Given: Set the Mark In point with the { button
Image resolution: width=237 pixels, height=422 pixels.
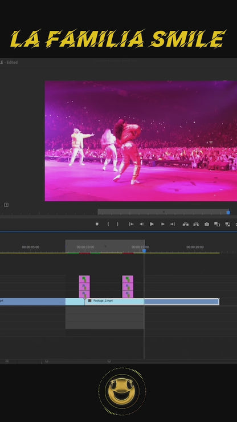Looking at the screenshot, I should click(x=108, y=224).
